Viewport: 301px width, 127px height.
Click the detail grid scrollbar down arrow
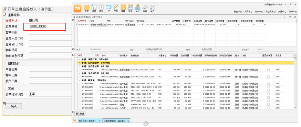point(295,108)
